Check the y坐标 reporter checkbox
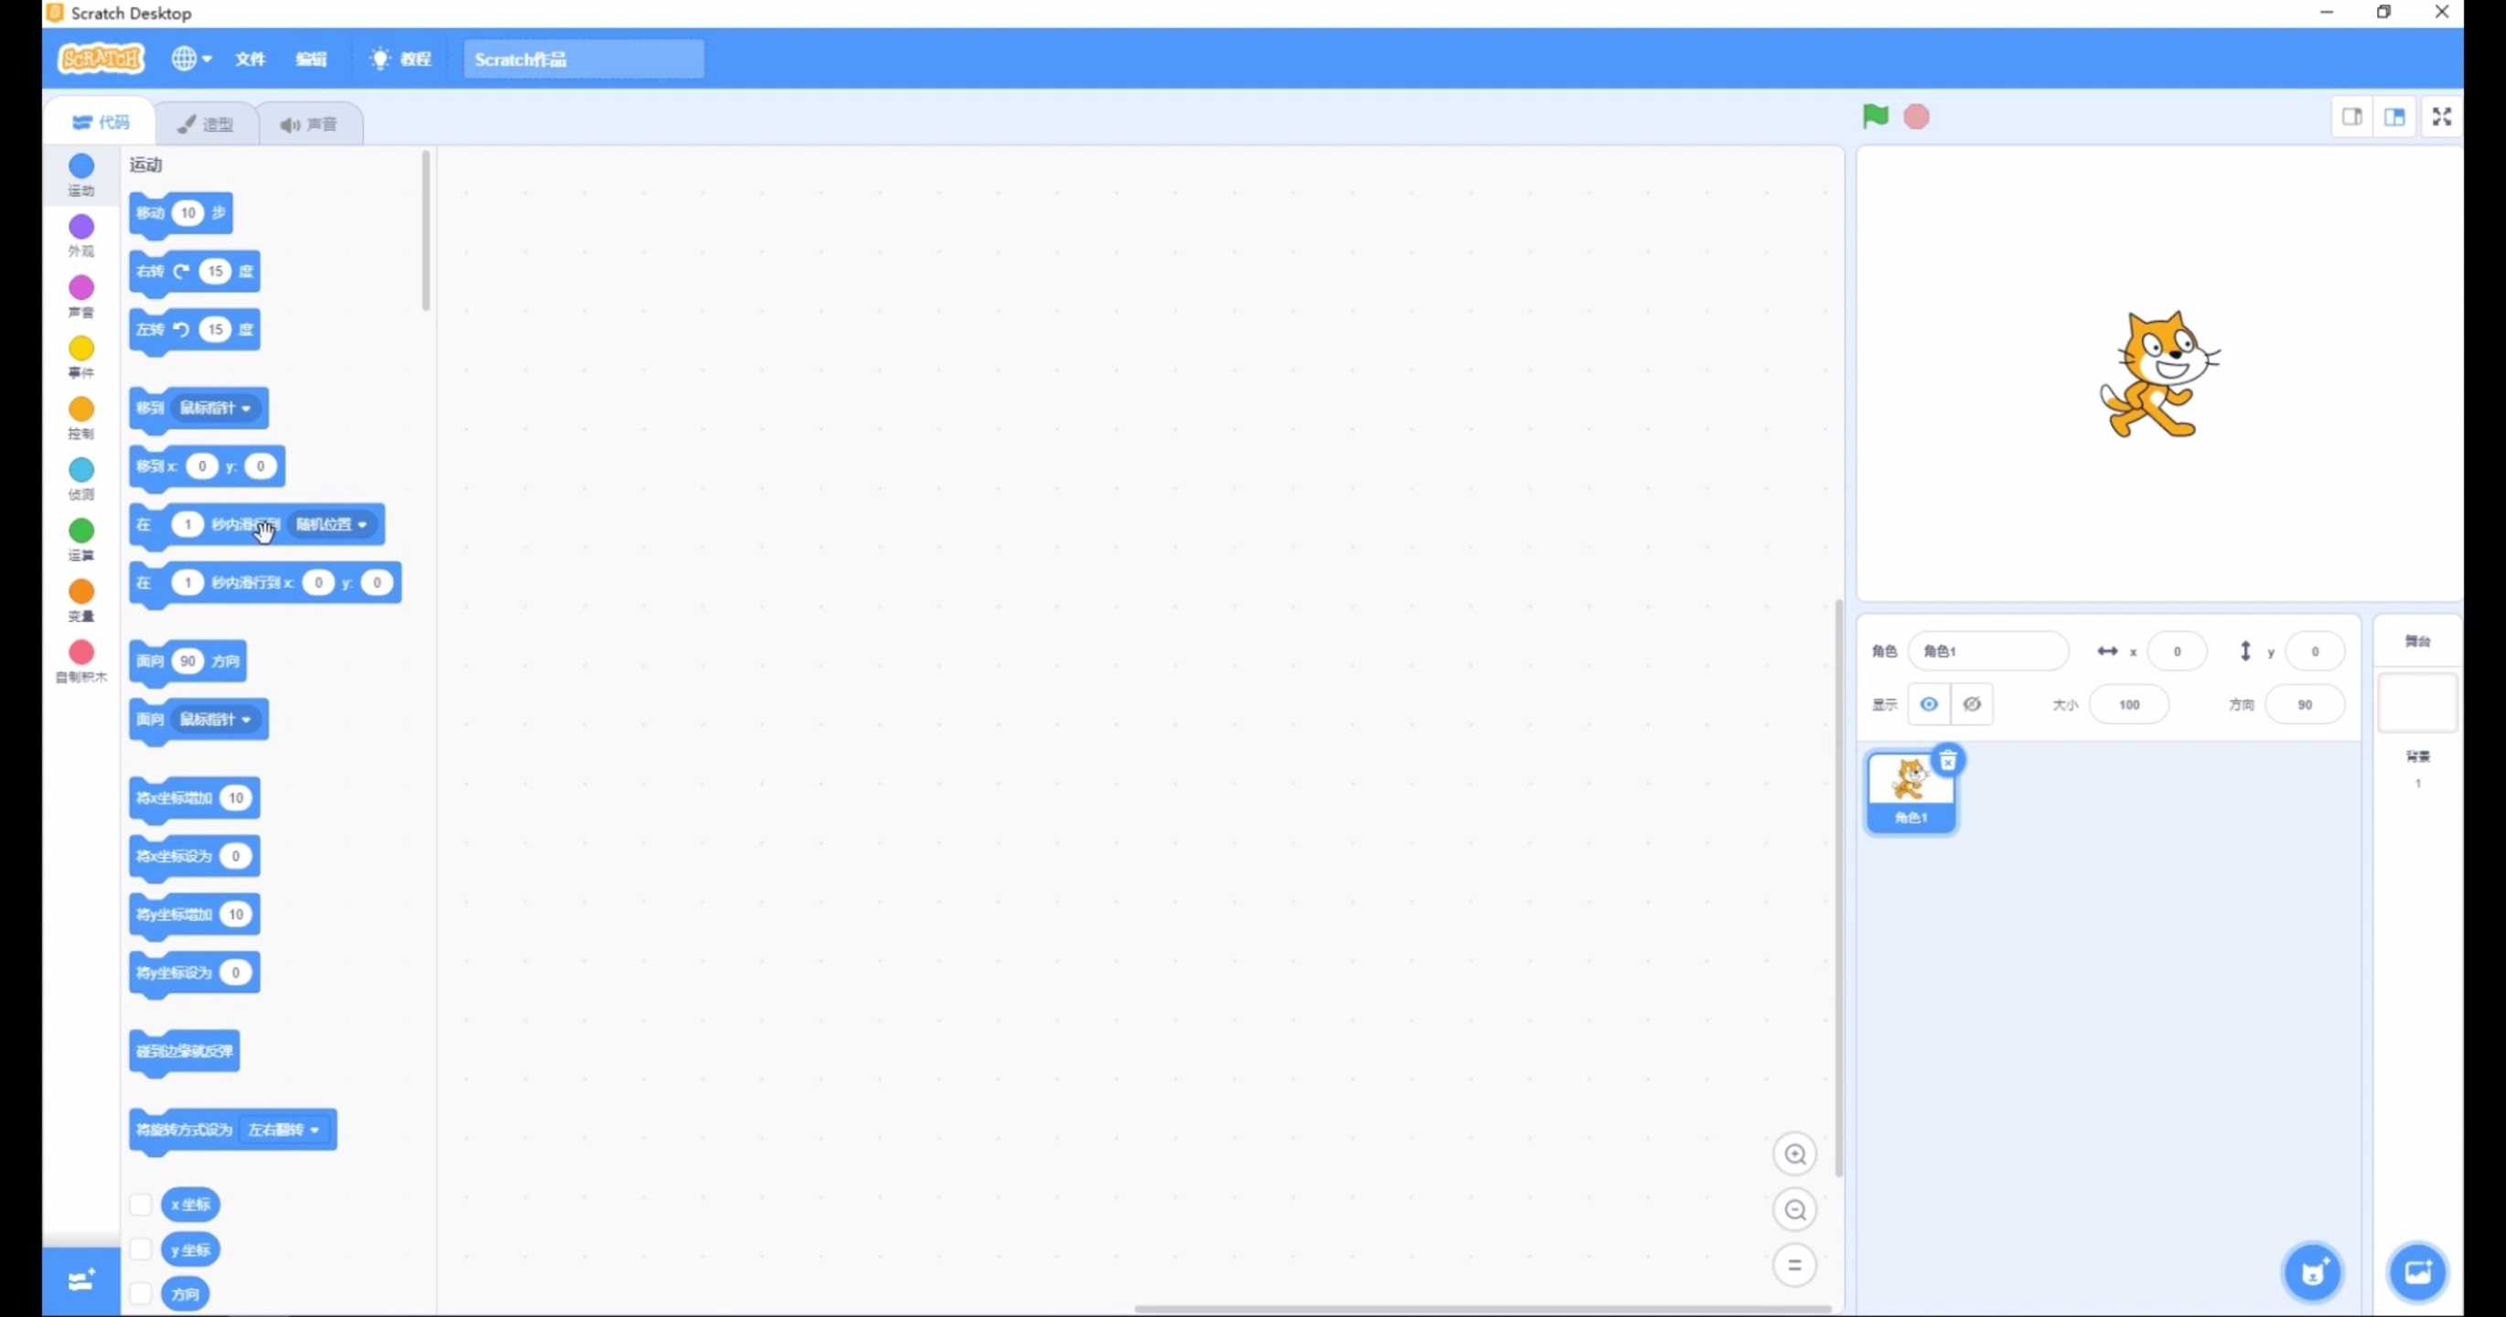 141,1249
